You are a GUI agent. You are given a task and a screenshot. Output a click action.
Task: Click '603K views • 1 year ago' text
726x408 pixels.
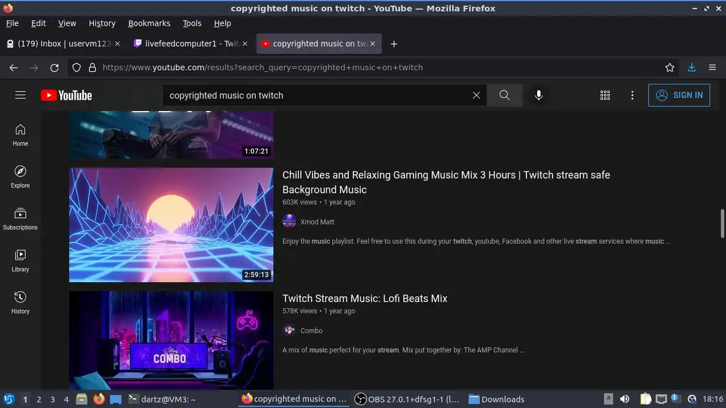click(319, 202)
